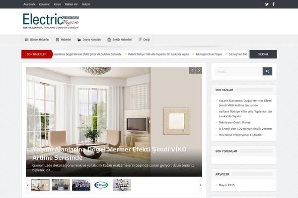Click the Son Yorumlar widget heading
Viewport: 298px width, 198px height.
coord(226,151)
